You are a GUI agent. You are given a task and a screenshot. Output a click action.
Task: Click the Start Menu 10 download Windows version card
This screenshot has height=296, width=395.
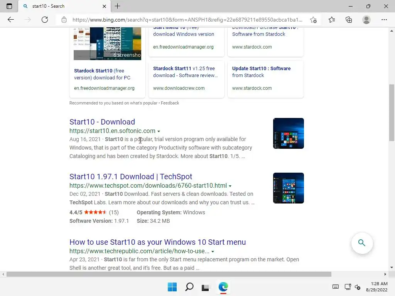pyautogui.click(x=186, y=42)
